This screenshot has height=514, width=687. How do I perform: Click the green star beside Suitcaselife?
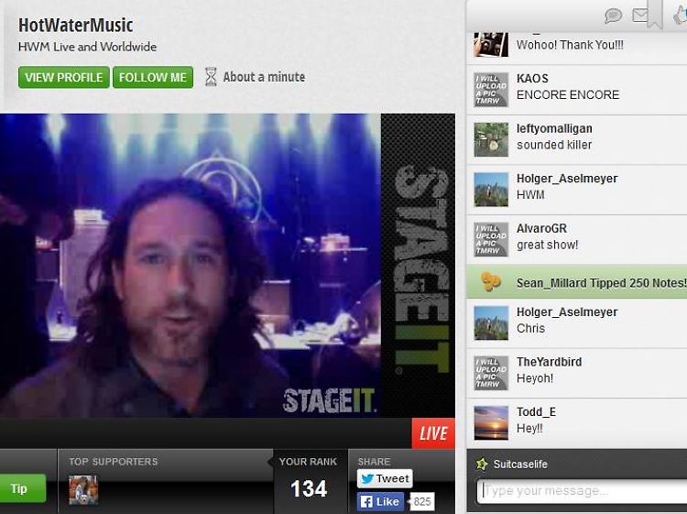[482, 464]
